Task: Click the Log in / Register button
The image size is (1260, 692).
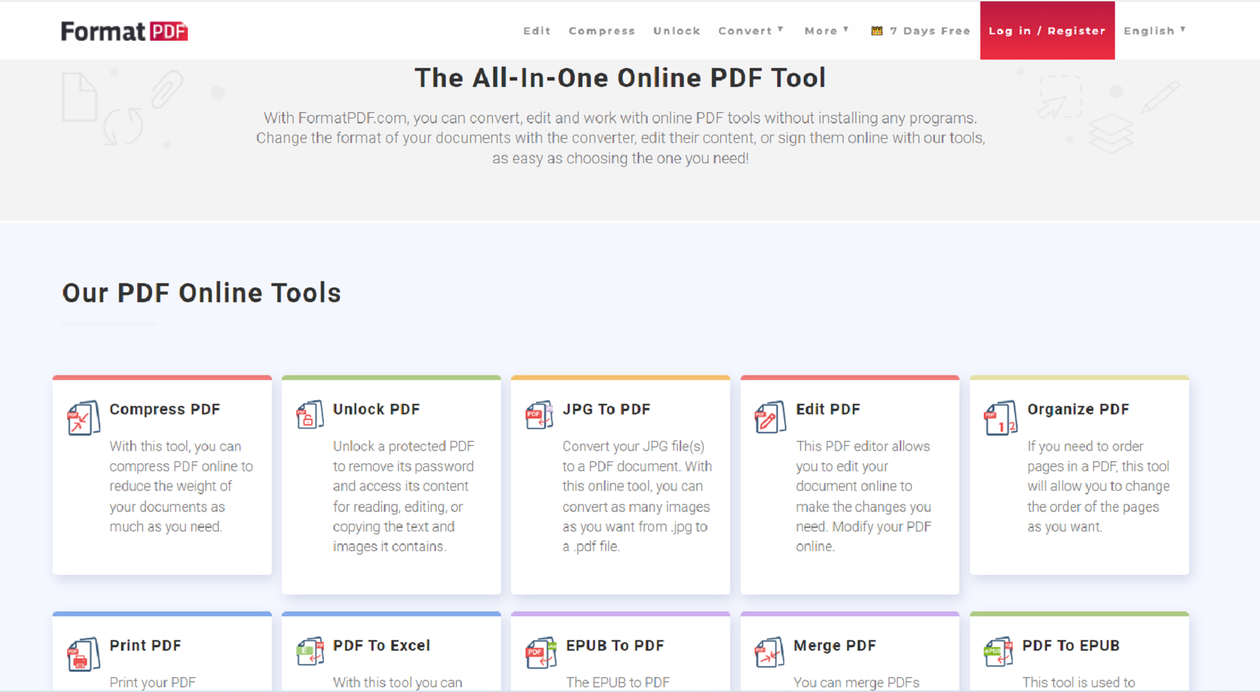Action: [x=1047, y=30]
